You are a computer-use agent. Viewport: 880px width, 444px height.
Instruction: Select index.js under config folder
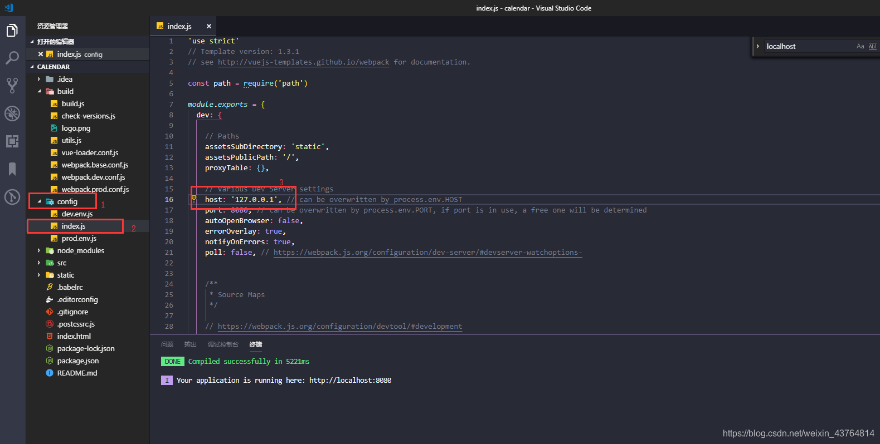click(74, 226)
